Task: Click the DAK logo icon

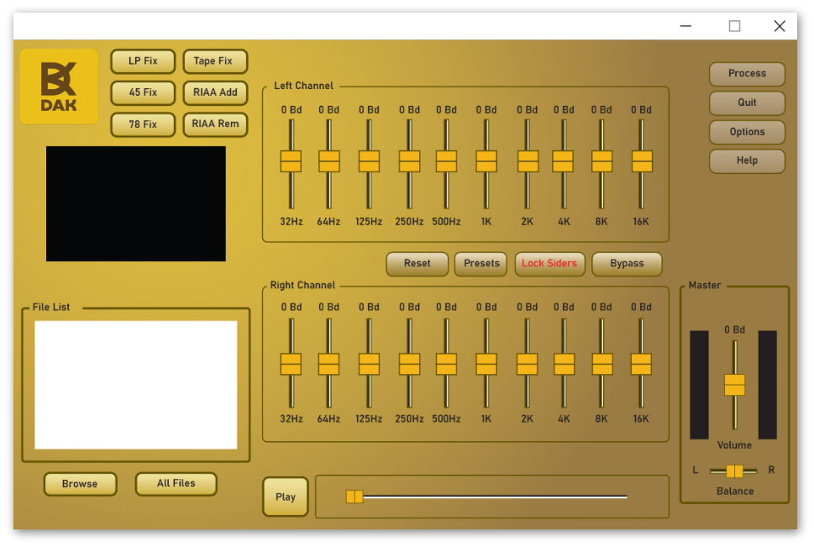Action: (x=59, y=87)
